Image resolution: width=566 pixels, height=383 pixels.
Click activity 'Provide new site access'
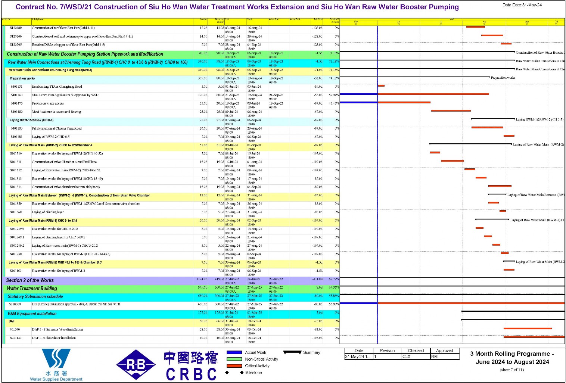pyautogui.click(x=48, y=103)
